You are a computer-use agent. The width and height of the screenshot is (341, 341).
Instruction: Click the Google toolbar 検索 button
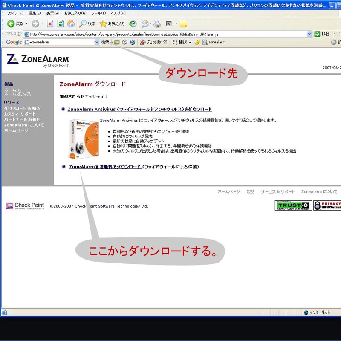click(x=105, y=42)
